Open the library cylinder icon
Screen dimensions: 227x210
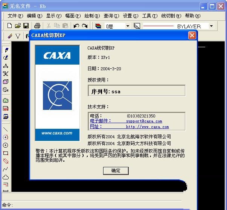(6, 90)
